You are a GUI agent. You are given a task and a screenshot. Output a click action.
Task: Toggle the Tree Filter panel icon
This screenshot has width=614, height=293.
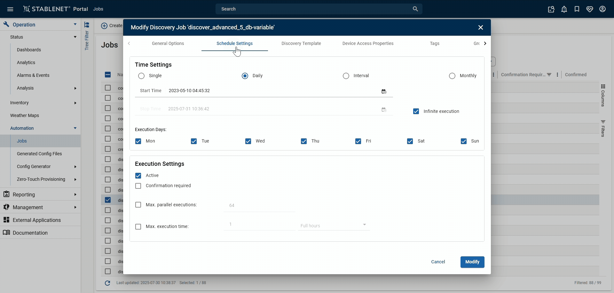tap(87, 25)
